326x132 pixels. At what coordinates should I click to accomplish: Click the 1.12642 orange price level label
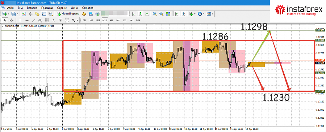320,60
